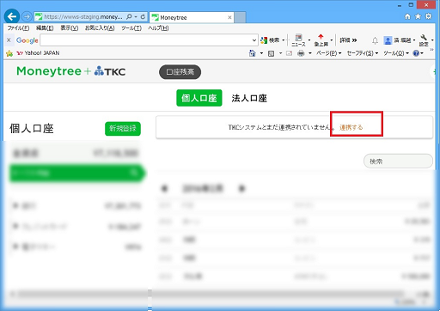Viewport: 440px width, 311px height.
Task: Close the Google toolbar with the X
Action: 9,40
